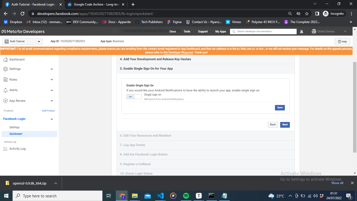
Task: Open Visual Studio Code from the taskbar
Action: pyautogui.click(x=160, y=196)
